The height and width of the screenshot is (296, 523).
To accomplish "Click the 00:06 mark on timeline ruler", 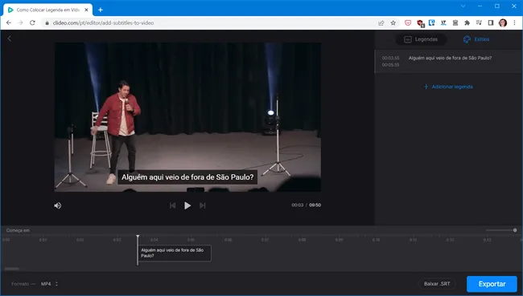I will tap(229, 240).
